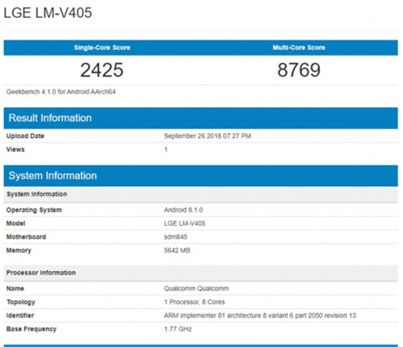Click the gray System Information subheader row
This screenshot has width=403, height=347.
[201, 194]
